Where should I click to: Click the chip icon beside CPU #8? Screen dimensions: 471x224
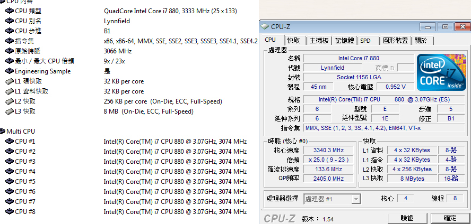10,212
